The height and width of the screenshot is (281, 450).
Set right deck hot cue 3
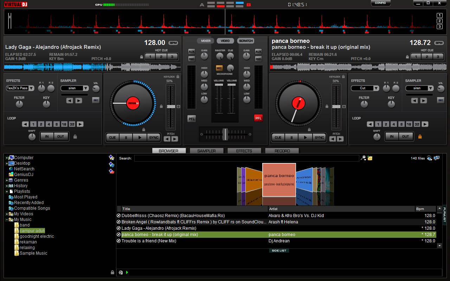[x=438, y=57]
